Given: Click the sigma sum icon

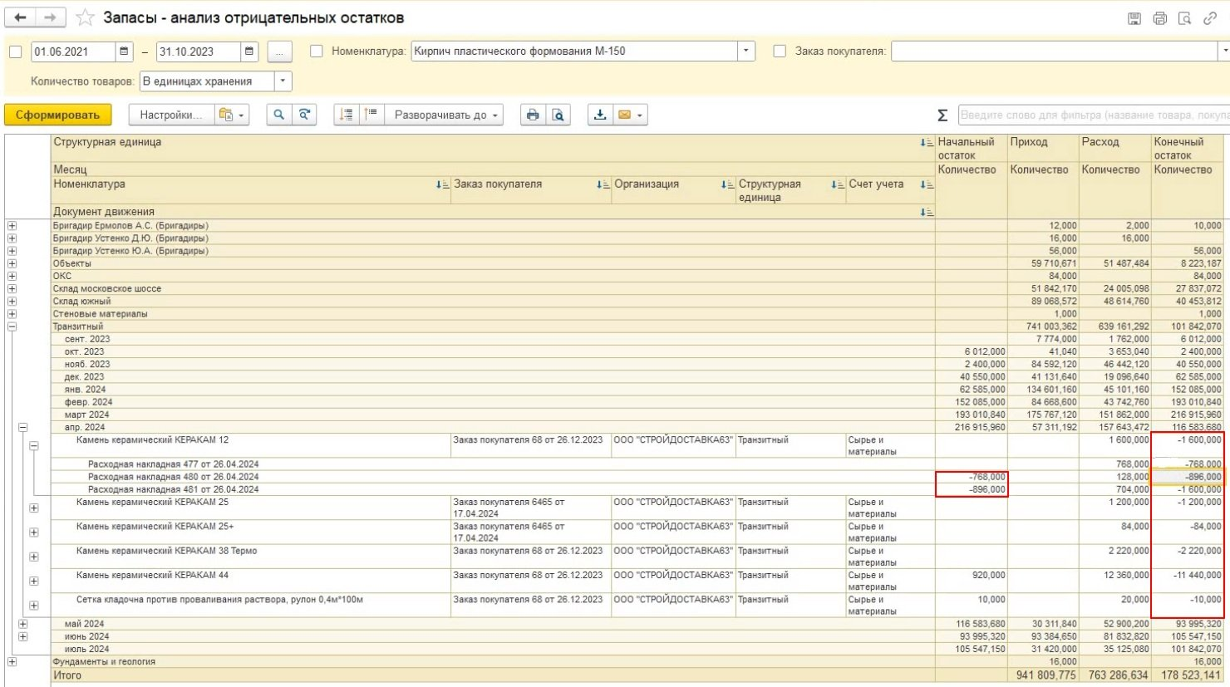Looking at the screenshot, I should point(942,115).
